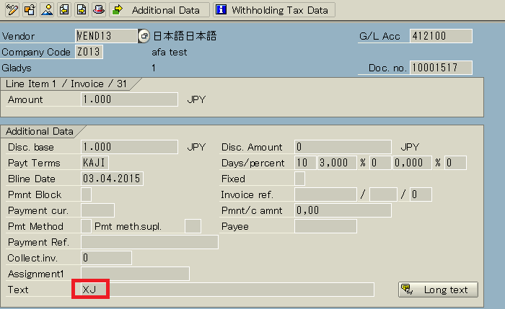Click the line item Amount field

[x=129, y=99]
